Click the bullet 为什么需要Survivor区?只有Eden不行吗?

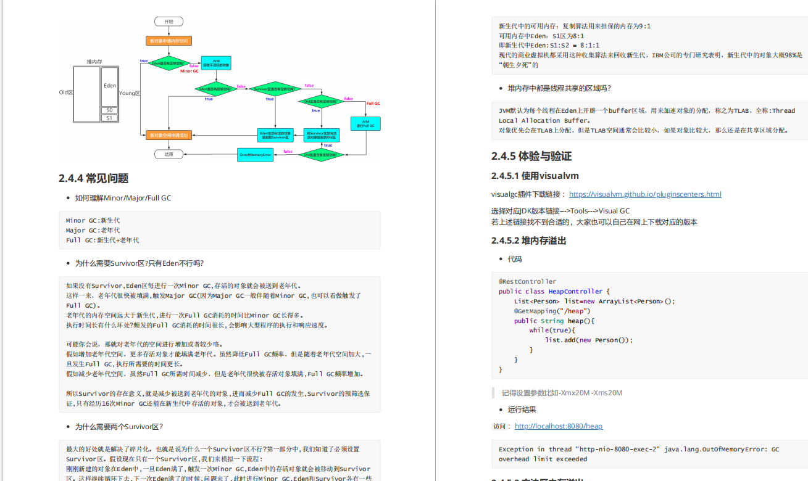[140, 263]
